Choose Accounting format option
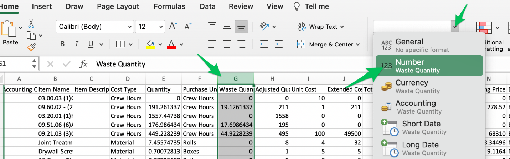Image resolution: width=510 pixels, height=159 pixels. coord(429,107)
